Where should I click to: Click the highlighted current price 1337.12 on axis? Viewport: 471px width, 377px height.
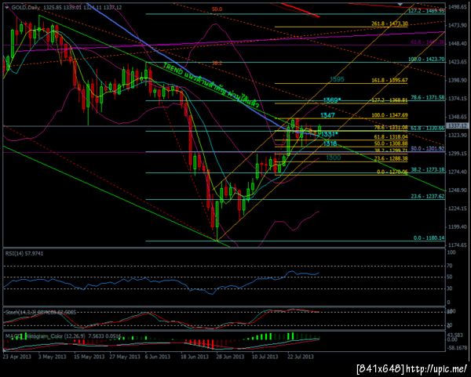click(458, 126)
